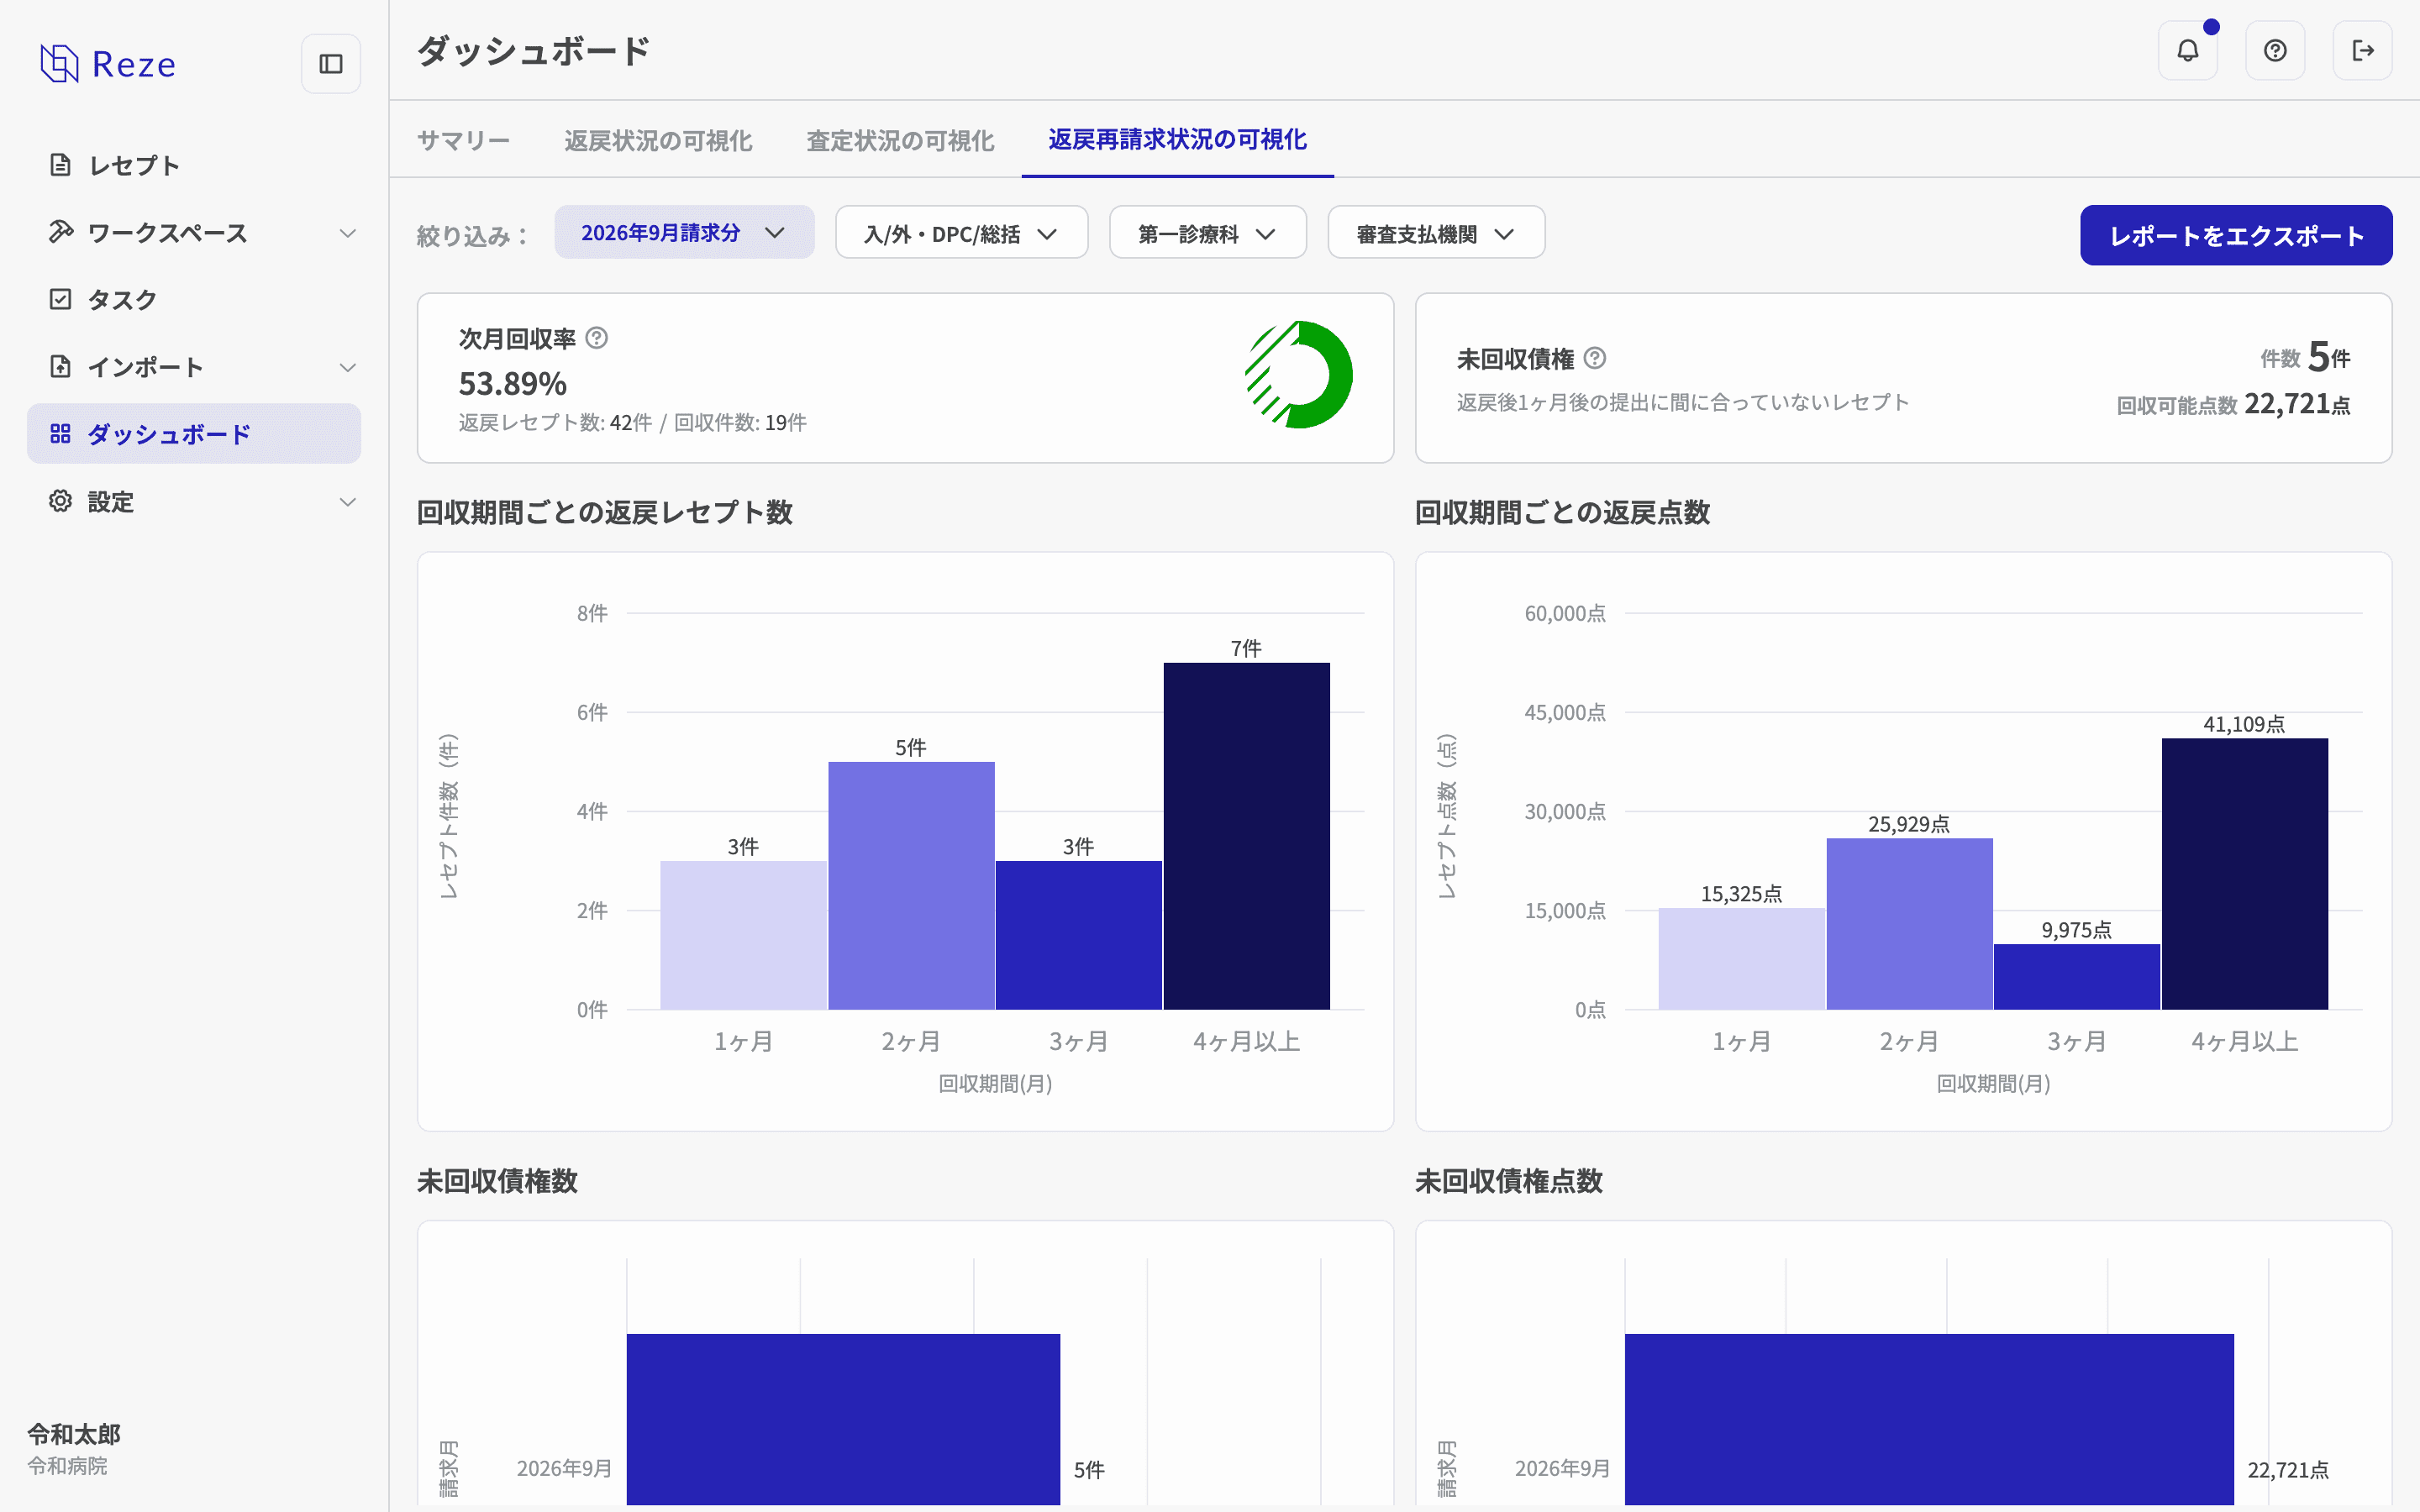Viewport: 2420px width, 1512px height.
Task: Show 次月回収率 help tooltip
Action: pos(596,338)
